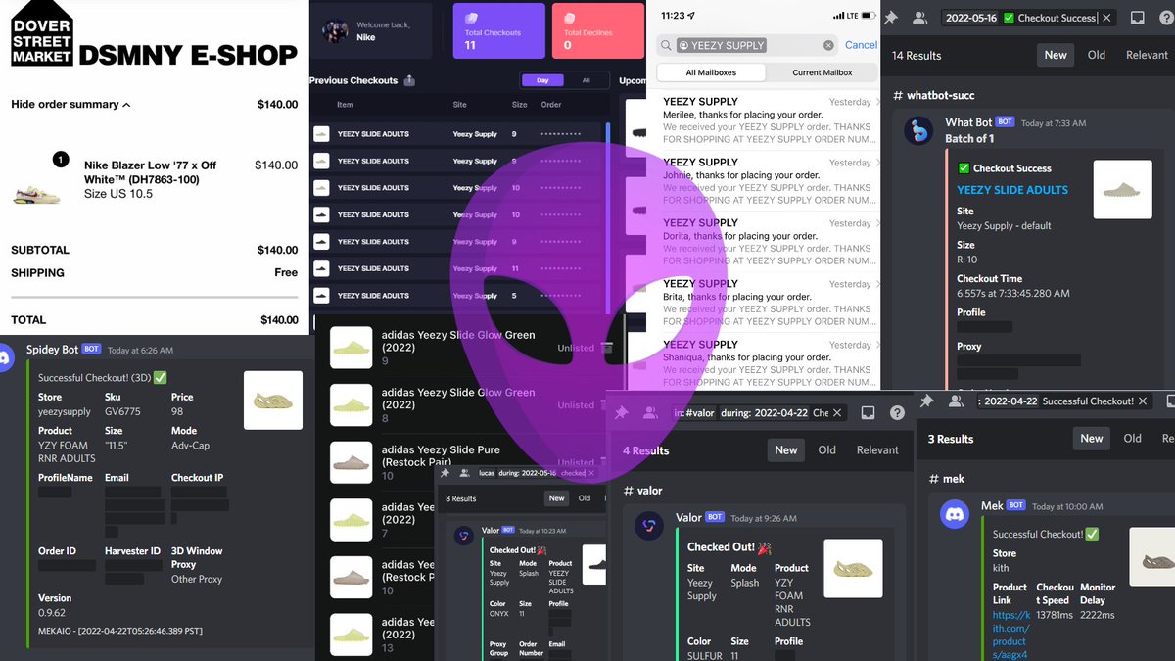Clear the lucas search query
Screen dimensions: 1175x661
tap(591, 473)
